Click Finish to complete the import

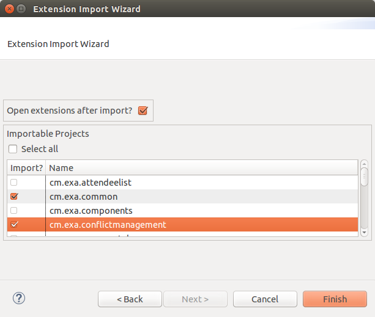click(x=335, y=299)
